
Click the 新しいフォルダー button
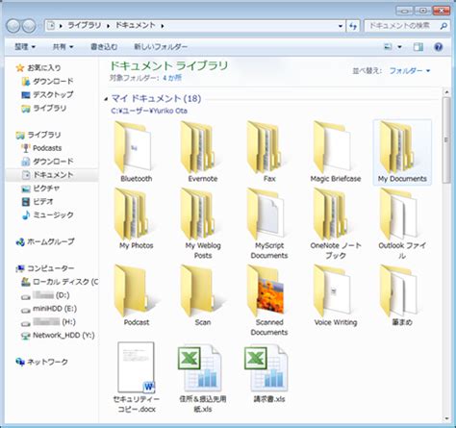tap(161, 47)
